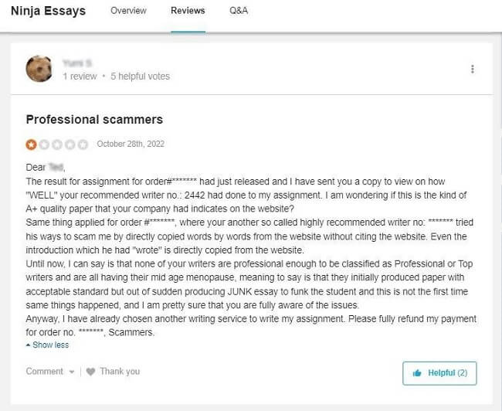
Task: Click the reviewer's bear avatar picture
Action: pyautogui.click(x=39, y=69)
